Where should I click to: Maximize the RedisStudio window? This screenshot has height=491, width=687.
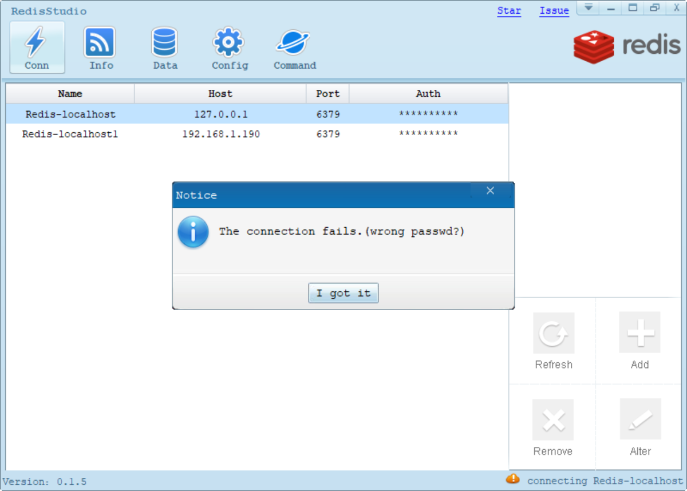tap(633, 8)
